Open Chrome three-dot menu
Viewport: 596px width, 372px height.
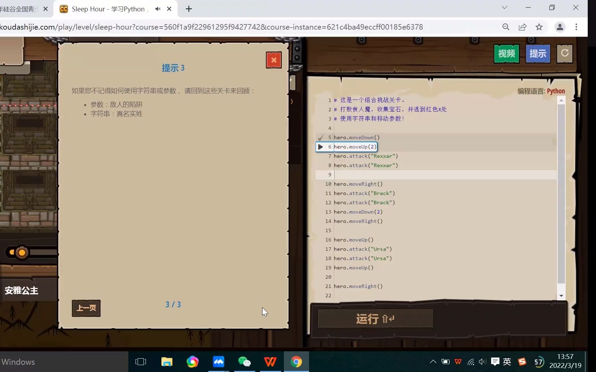(576, 27)
